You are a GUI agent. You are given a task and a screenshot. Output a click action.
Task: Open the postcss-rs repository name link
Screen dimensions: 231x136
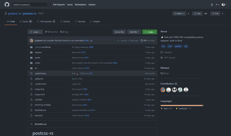(30, 13)
